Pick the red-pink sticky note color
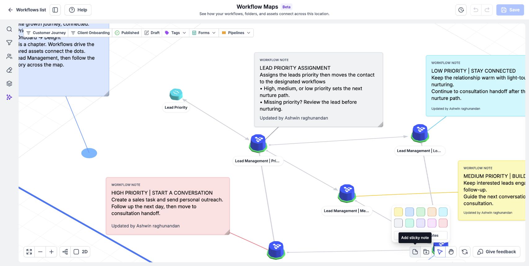This screenshot has height=266, width=529. (x=443, y=223)
